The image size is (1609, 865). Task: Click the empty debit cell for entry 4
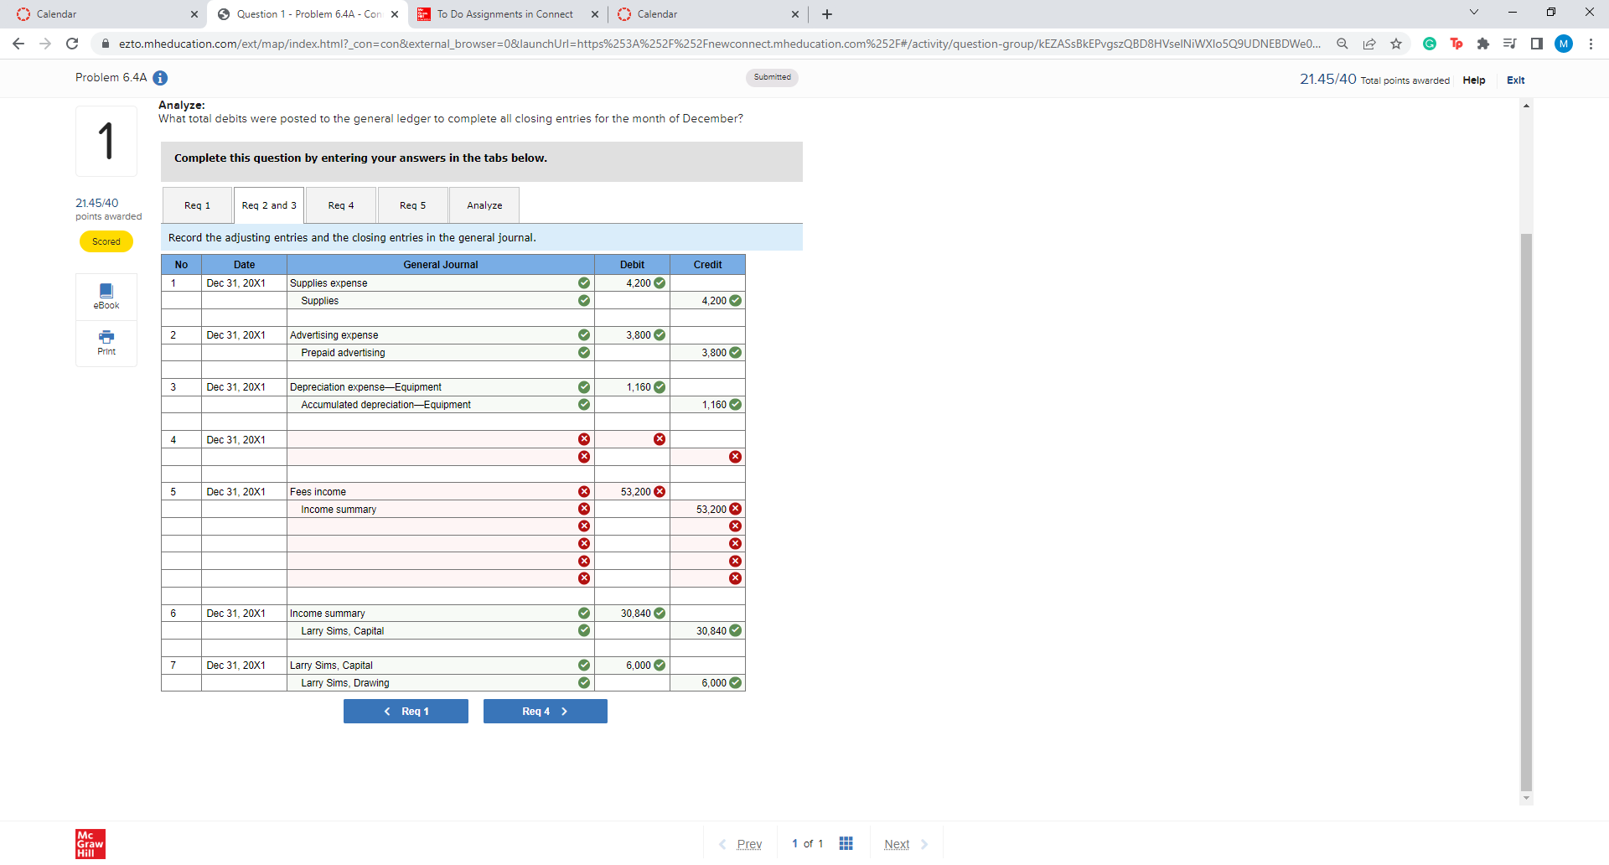pyautogui.click(x=632, y=440)
